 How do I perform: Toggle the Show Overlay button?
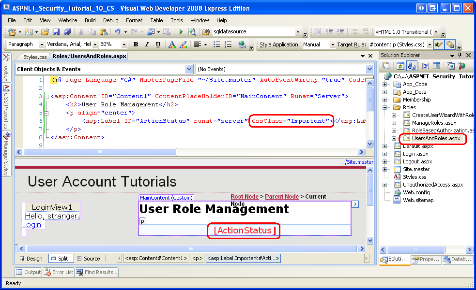click(450, 44)
